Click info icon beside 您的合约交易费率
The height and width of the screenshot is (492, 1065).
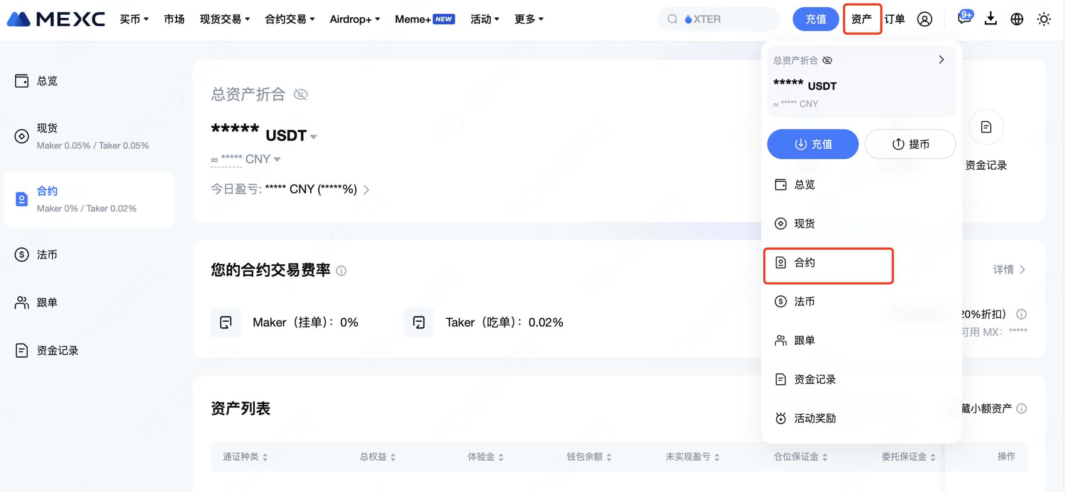point(341,271)
